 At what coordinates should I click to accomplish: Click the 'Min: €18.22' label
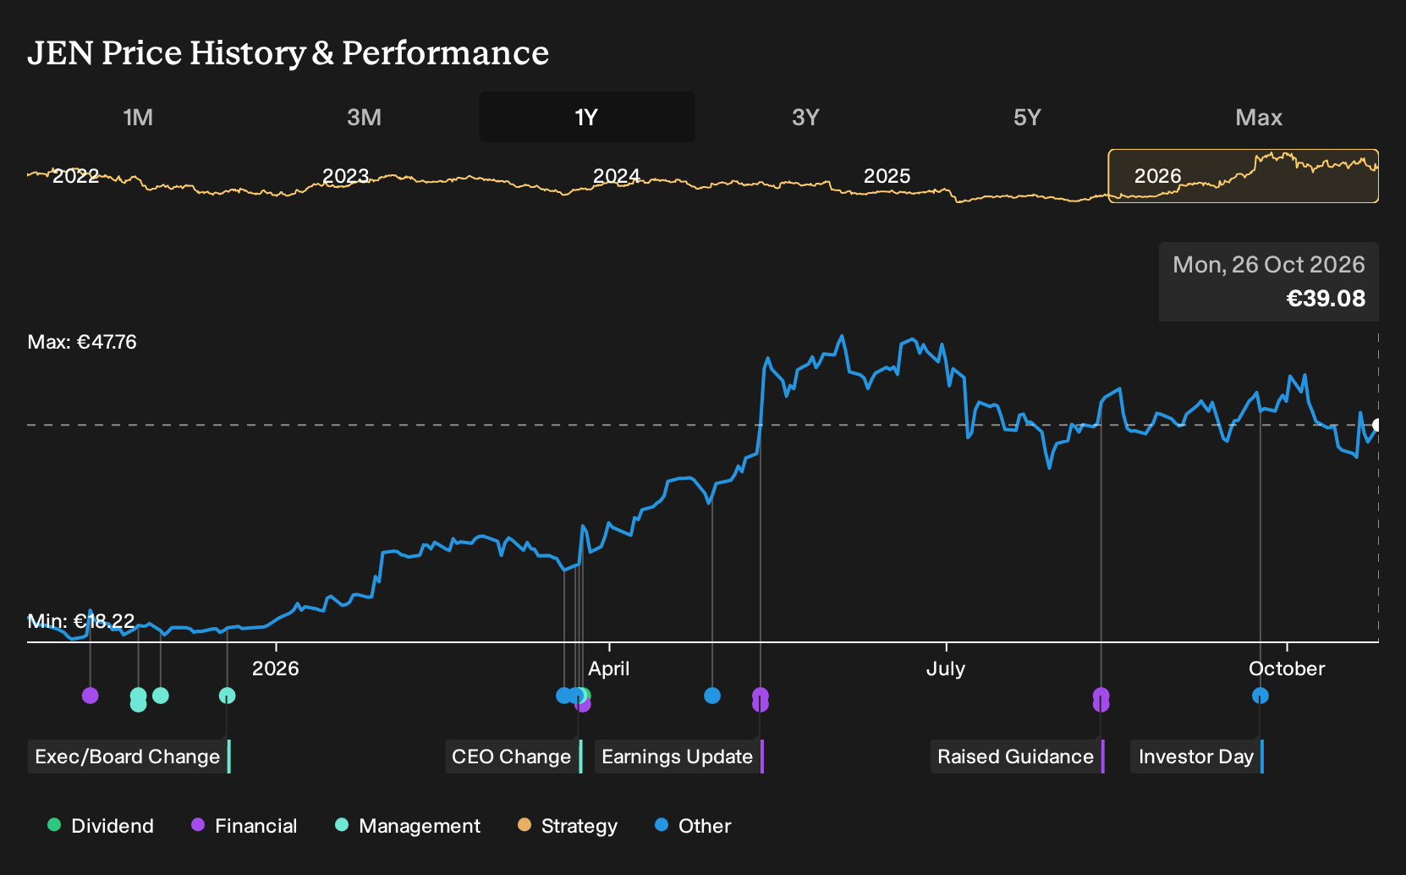click(x=81, y=621)
